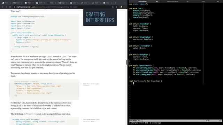Click the visit_grouping_expr function signature
This screenshot has height=125, width=223.
(167, 70)
